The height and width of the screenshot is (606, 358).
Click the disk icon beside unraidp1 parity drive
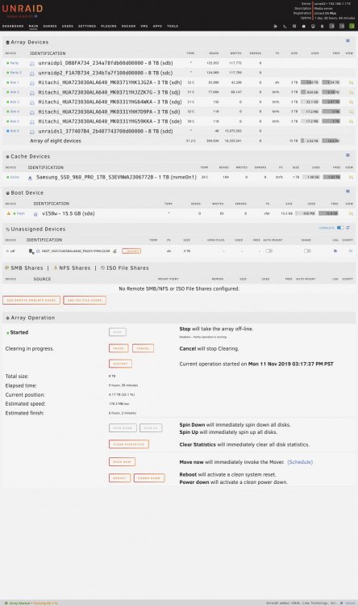click(x=32, y=63)
